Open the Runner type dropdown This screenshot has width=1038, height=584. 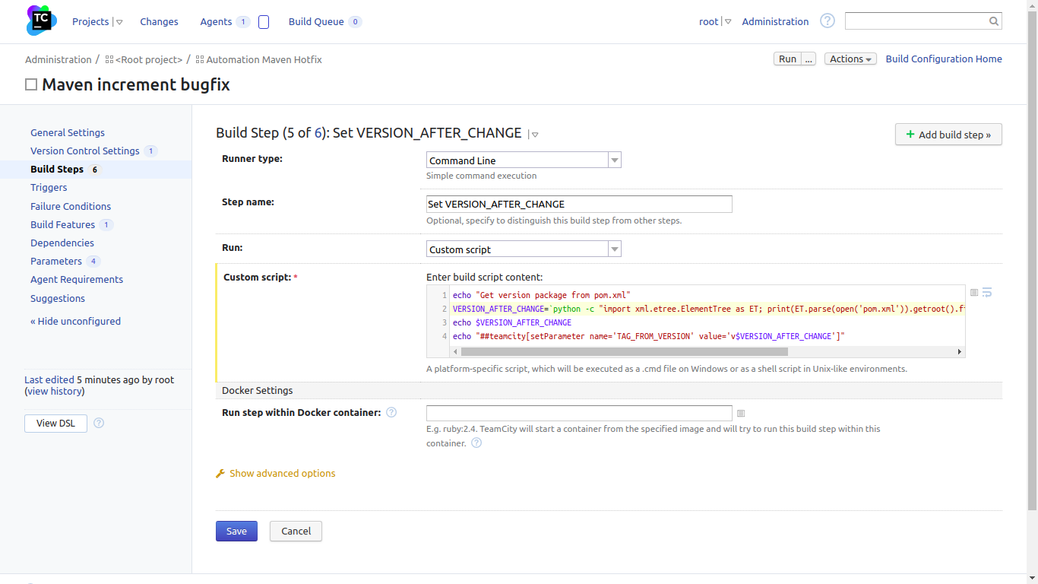(615, 160)
